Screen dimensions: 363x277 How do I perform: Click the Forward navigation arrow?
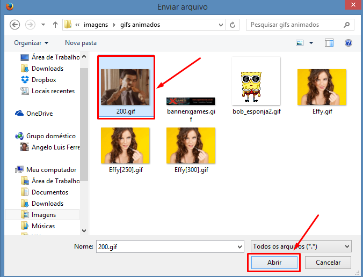(x=30, y=25)
